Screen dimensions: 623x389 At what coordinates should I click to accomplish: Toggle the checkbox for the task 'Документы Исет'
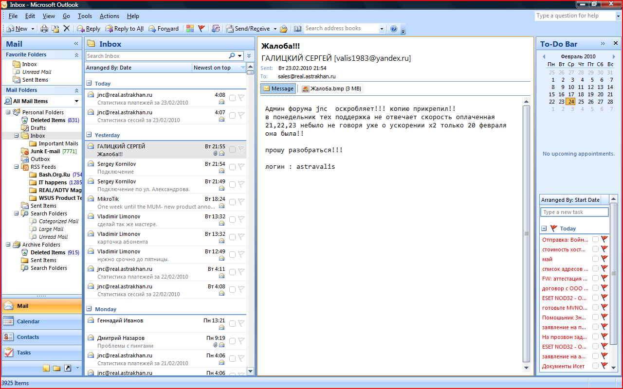(595, 366)
